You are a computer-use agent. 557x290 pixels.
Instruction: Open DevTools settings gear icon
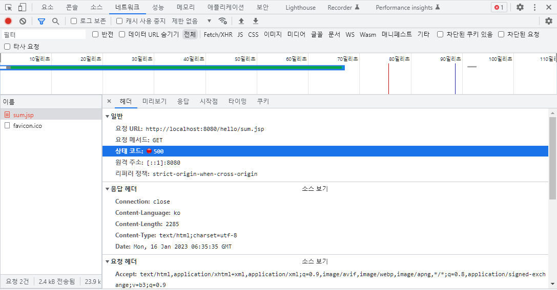[520, 7]
